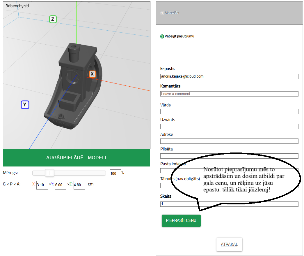The width and height of the screenshot is (304, 256).
Task: Click the X dimension input field
Action: (x=42, y=185)
